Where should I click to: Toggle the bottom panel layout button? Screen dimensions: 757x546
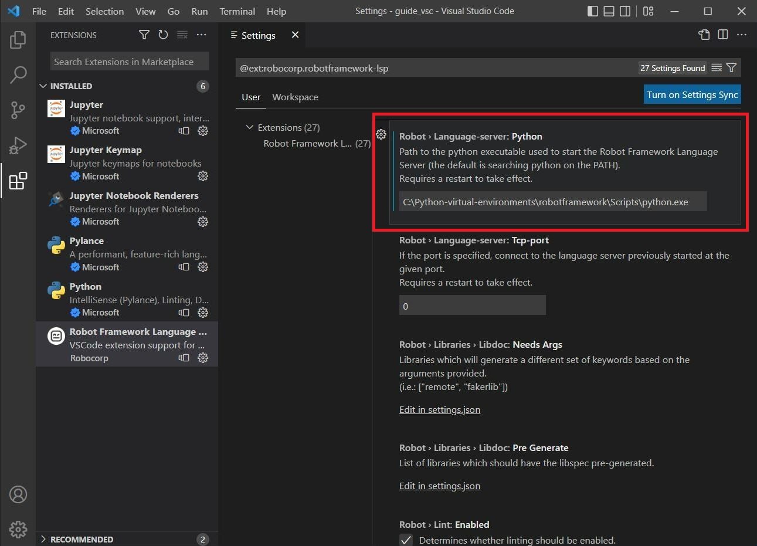click(x=609, y=11)
